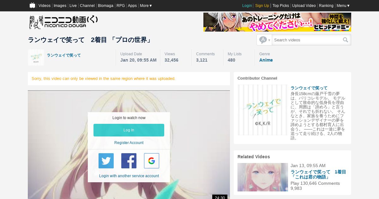Click the related video date Jan 13, 09:55 AM

(x=308, y=166)
